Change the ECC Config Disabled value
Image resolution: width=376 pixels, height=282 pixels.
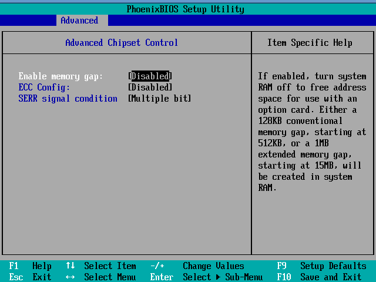150,88
